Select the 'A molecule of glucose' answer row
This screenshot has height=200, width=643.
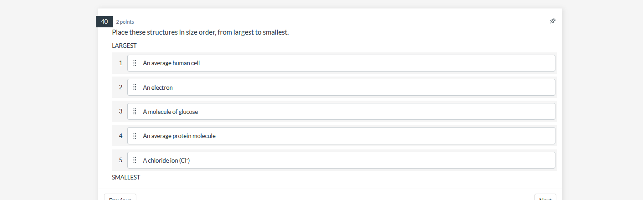click(x=341, y=112)
